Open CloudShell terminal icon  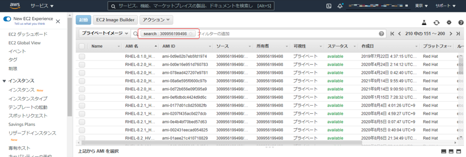[x=329, y=6]
